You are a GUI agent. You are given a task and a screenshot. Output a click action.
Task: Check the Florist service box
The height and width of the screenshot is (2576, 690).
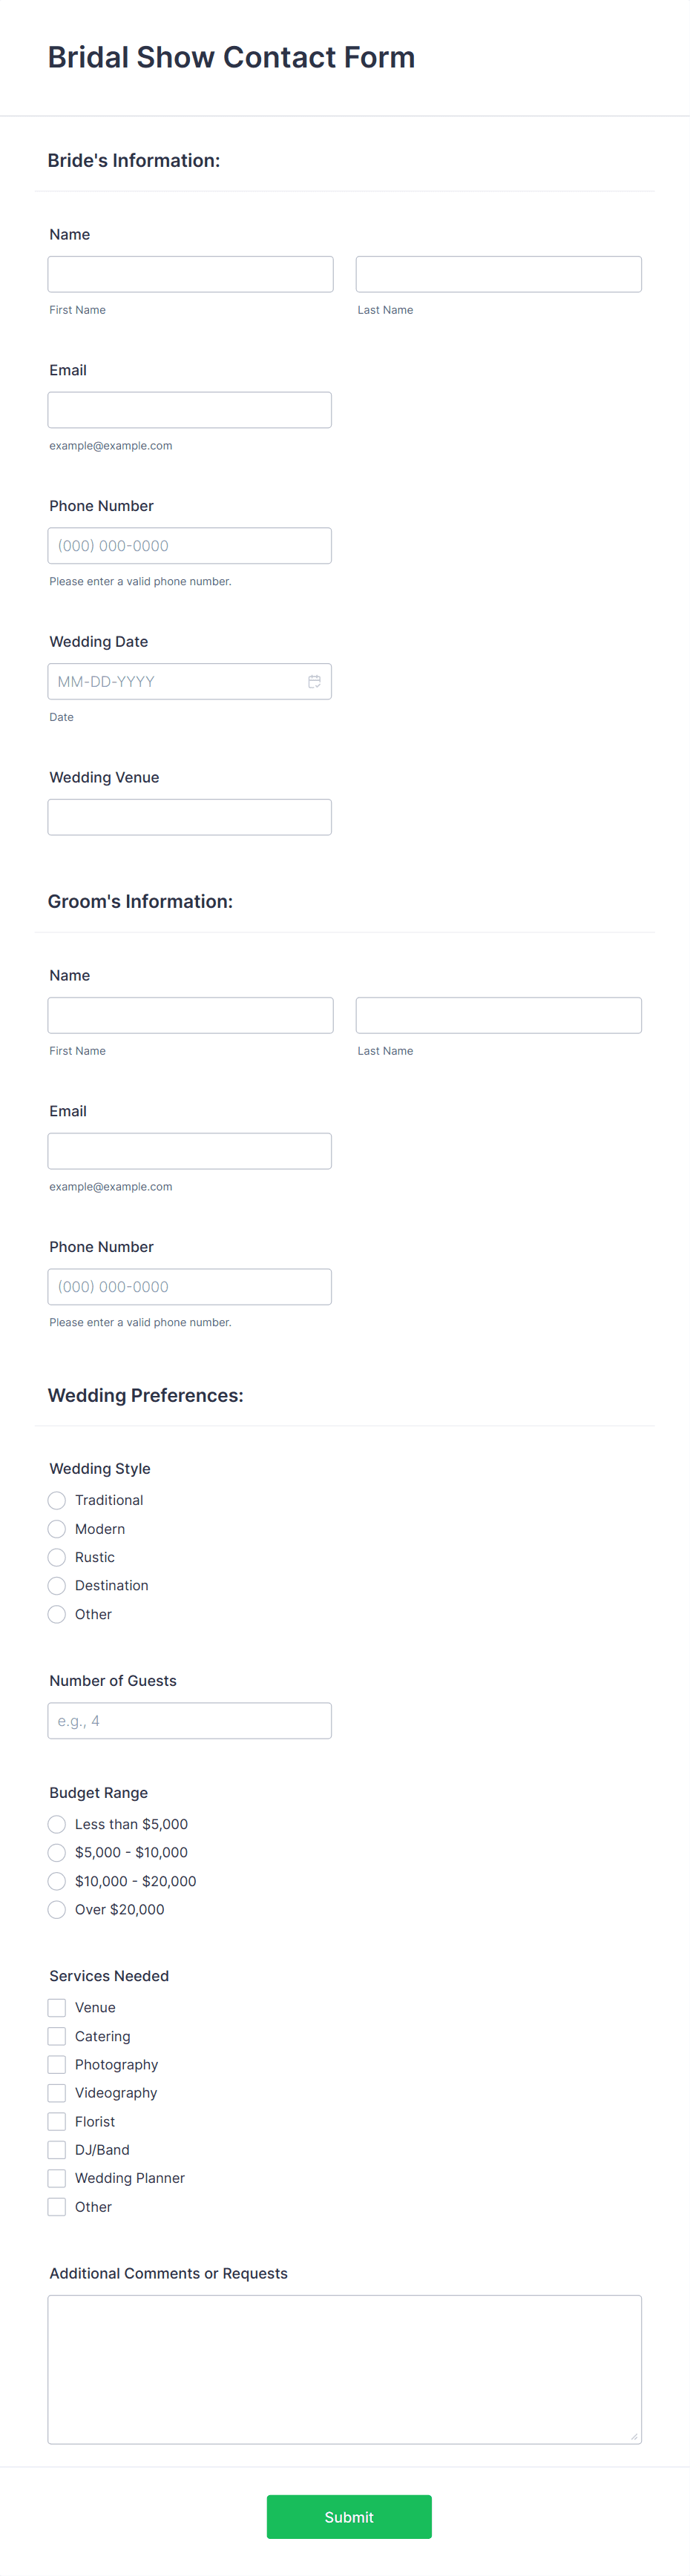click(57, 2121)
